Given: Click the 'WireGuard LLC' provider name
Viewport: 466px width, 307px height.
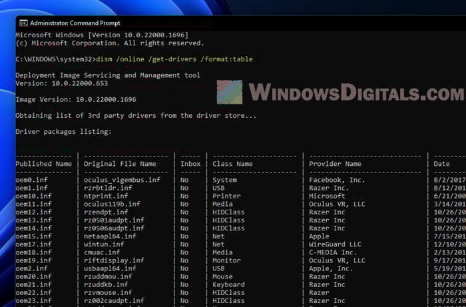Looking at the screenshot, I should pyautogui.click(x=335, y=244).
